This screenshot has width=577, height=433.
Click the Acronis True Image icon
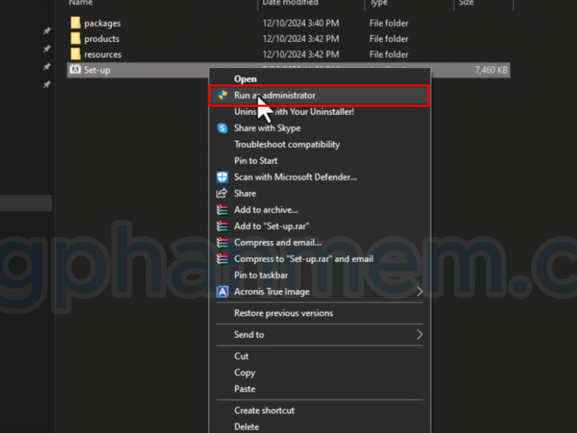pos(222,292)
